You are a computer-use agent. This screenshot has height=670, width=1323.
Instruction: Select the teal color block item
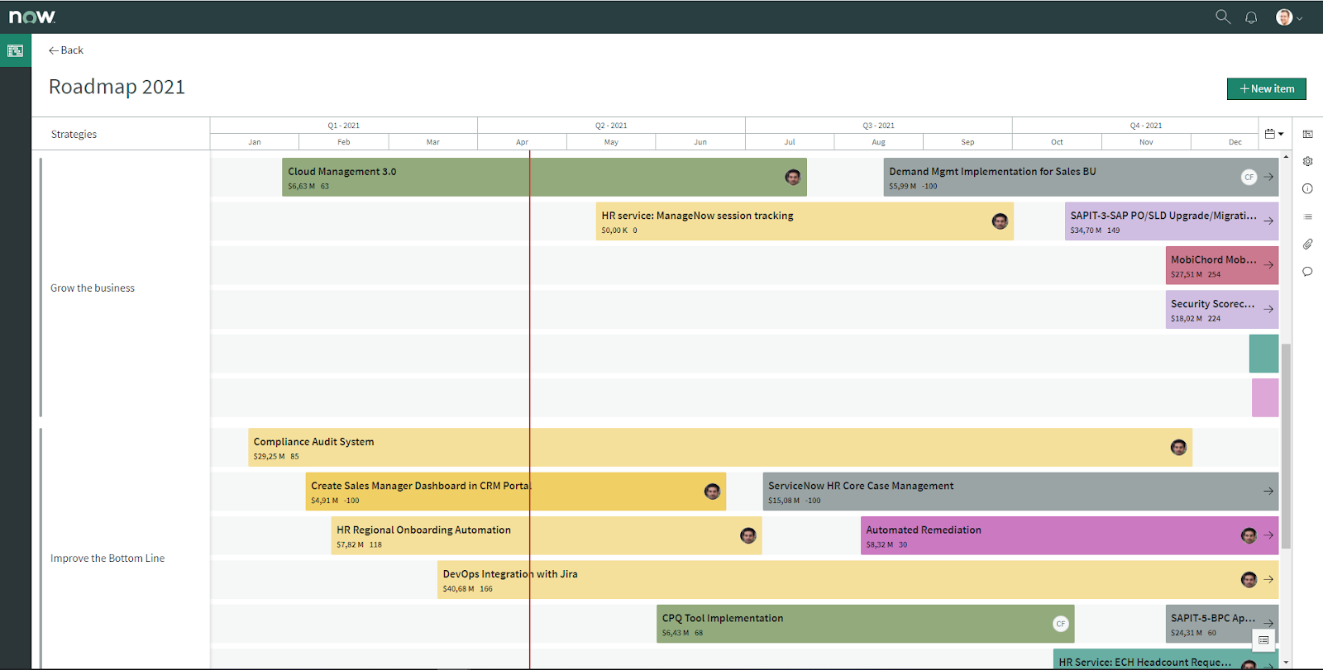pos(1263,354)
